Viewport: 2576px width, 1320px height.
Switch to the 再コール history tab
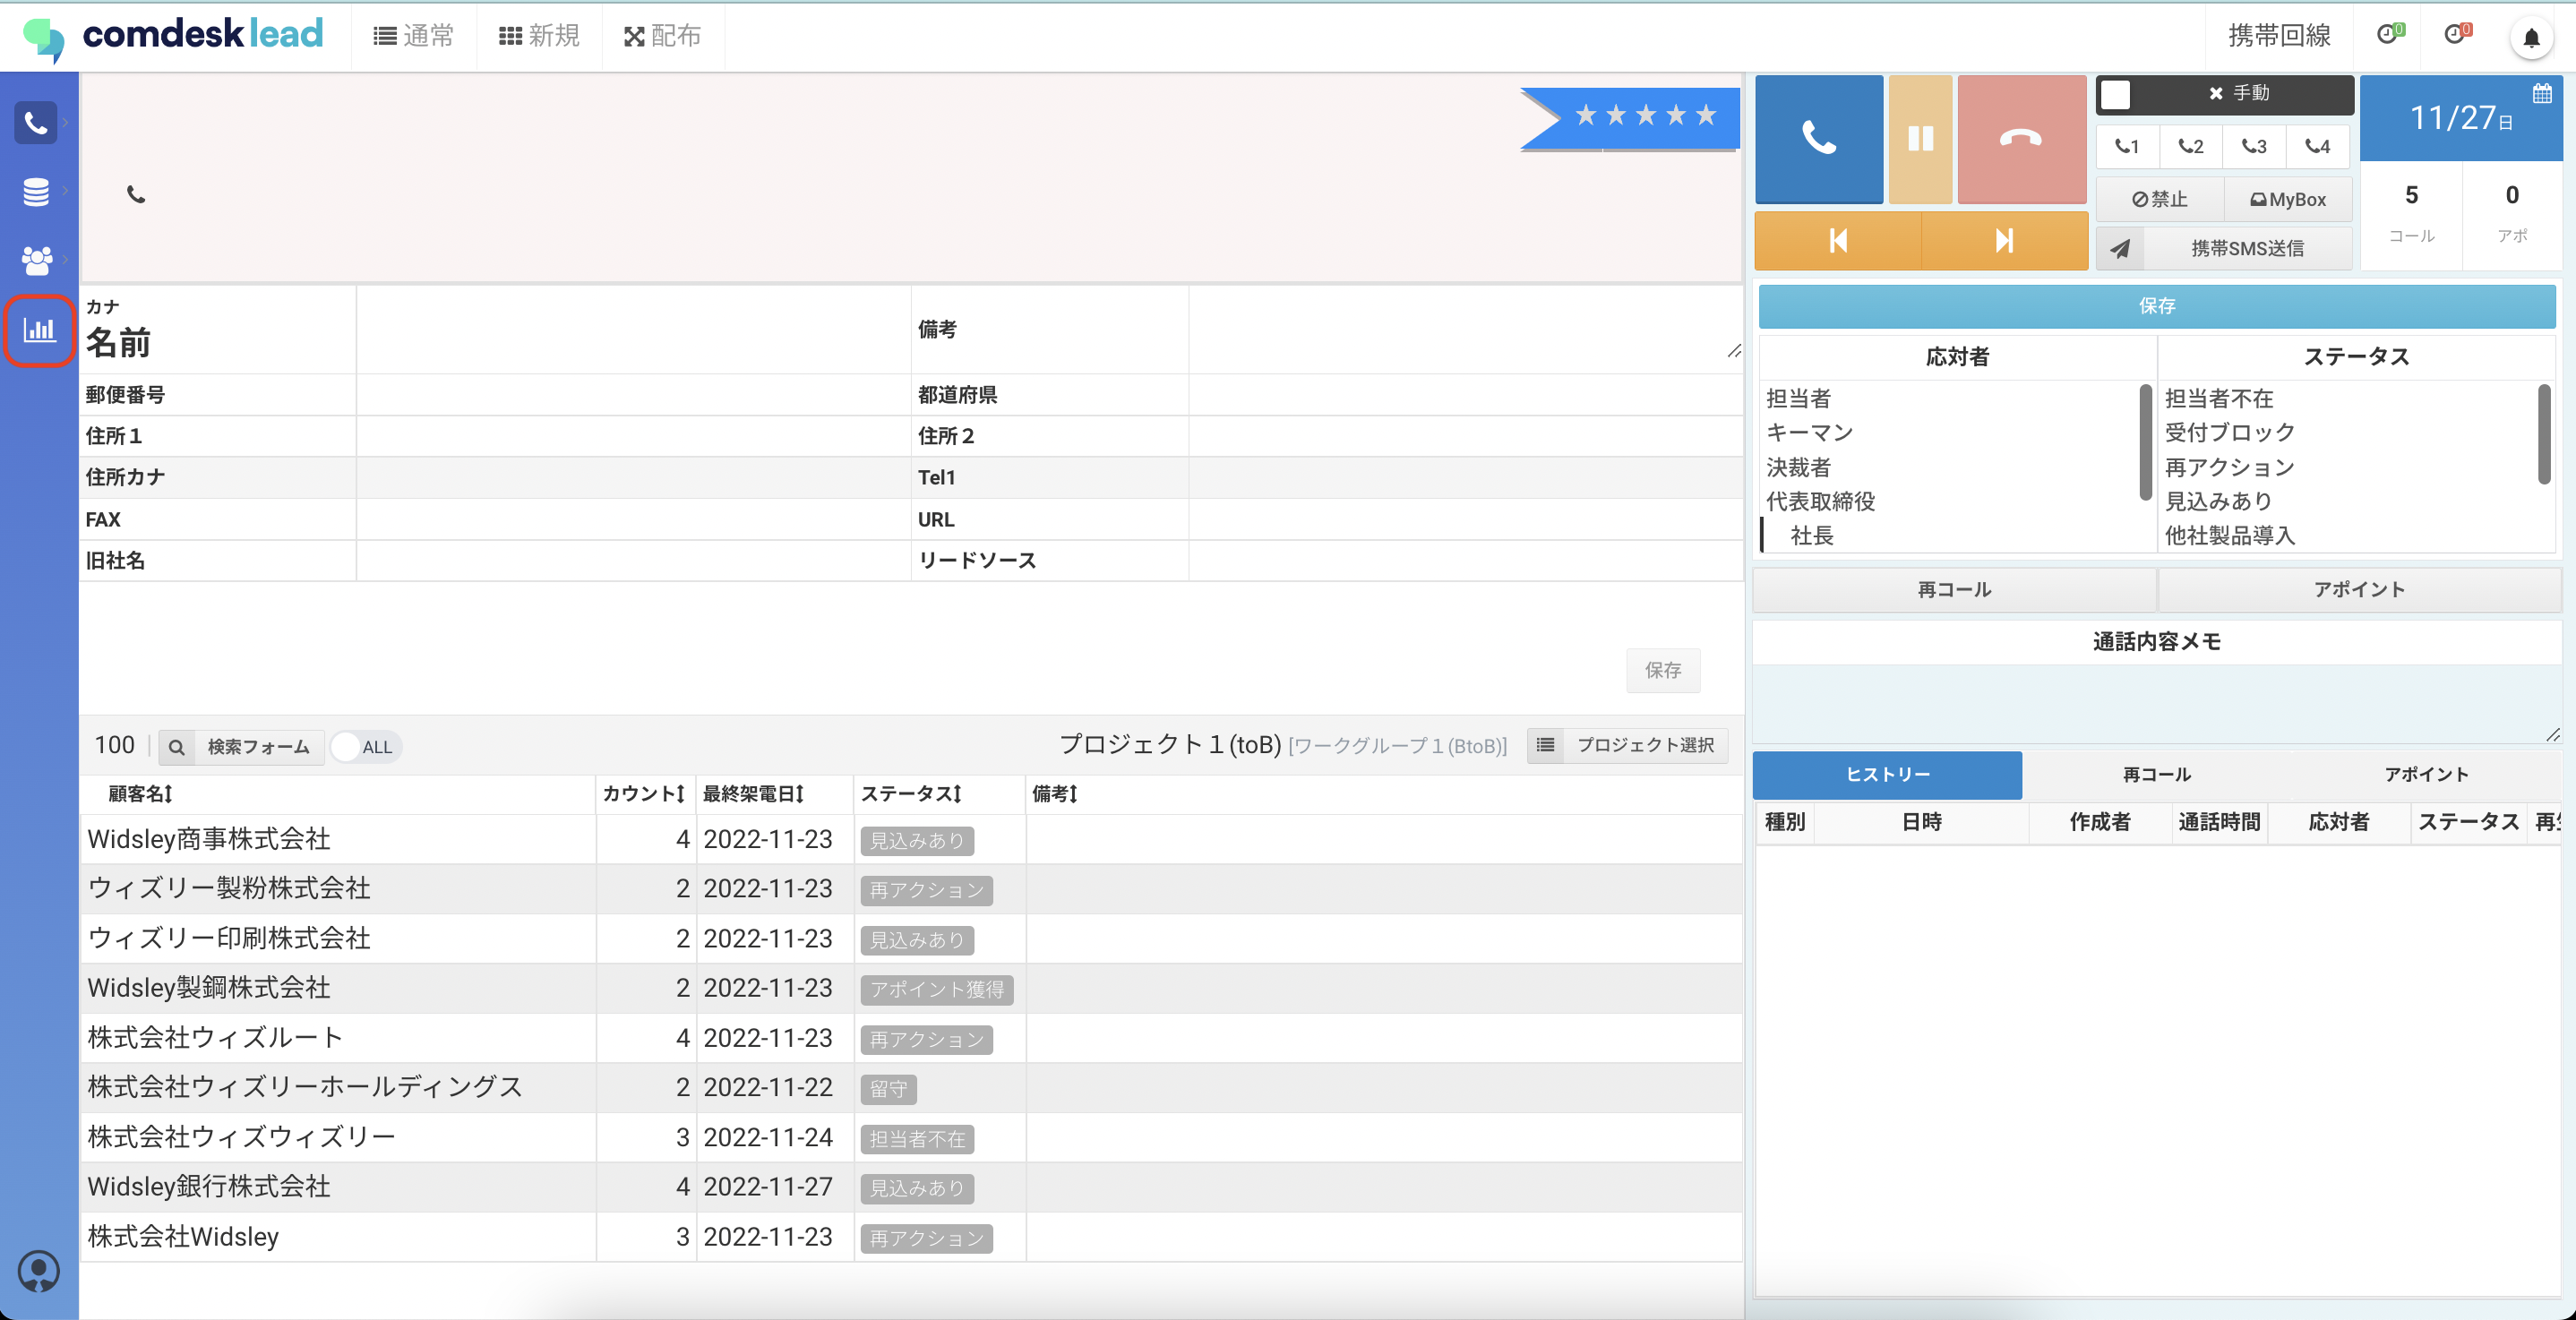click(2156, 775)
